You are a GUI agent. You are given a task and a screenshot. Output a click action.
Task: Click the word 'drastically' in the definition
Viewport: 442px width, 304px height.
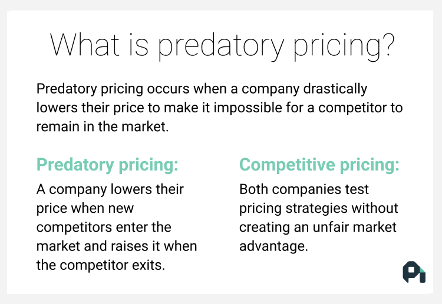(x=335, y=89)
